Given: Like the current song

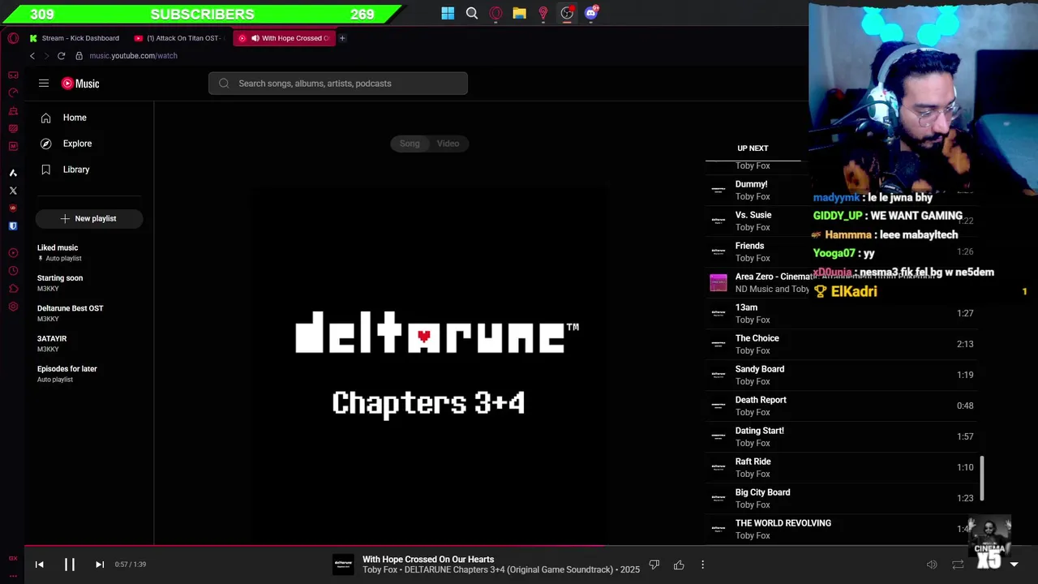Looking at the screenshot, I should coord(679,565).
